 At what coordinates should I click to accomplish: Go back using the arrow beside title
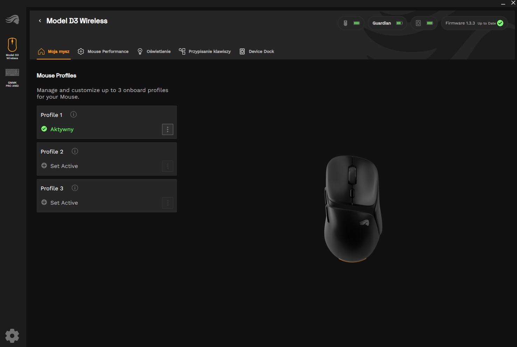pos(40,21)
